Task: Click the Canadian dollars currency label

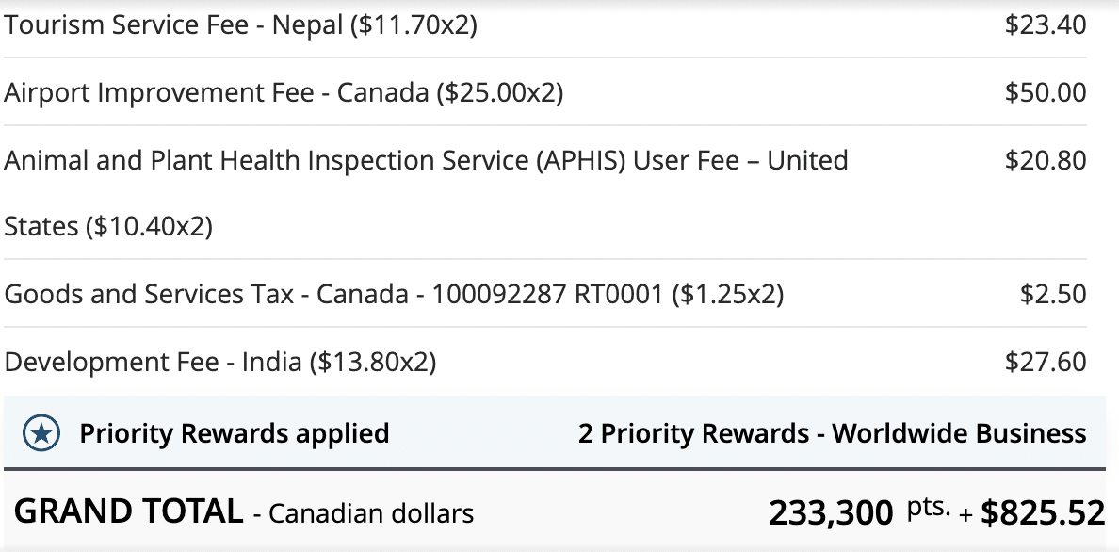Action: (x=371, y=514)
